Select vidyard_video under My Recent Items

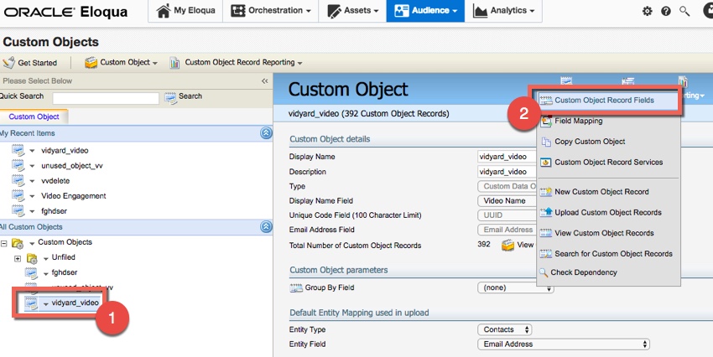[x=65, y=150]
